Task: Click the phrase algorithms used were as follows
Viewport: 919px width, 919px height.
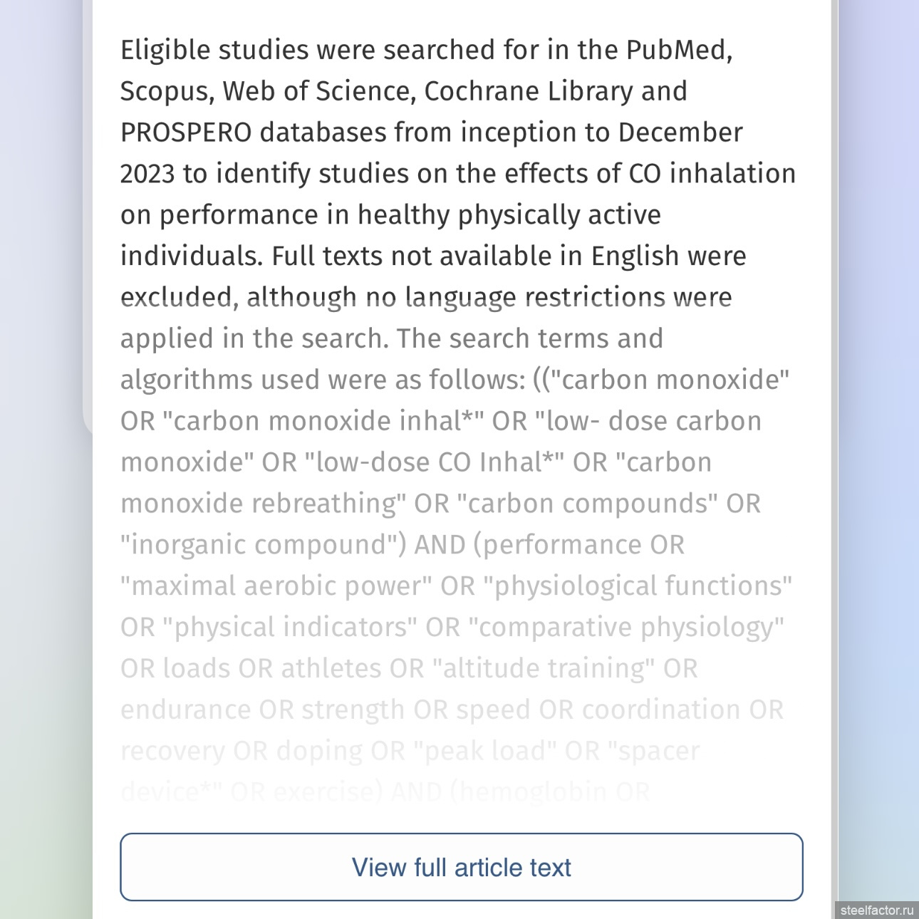Action: pos(323,380)
